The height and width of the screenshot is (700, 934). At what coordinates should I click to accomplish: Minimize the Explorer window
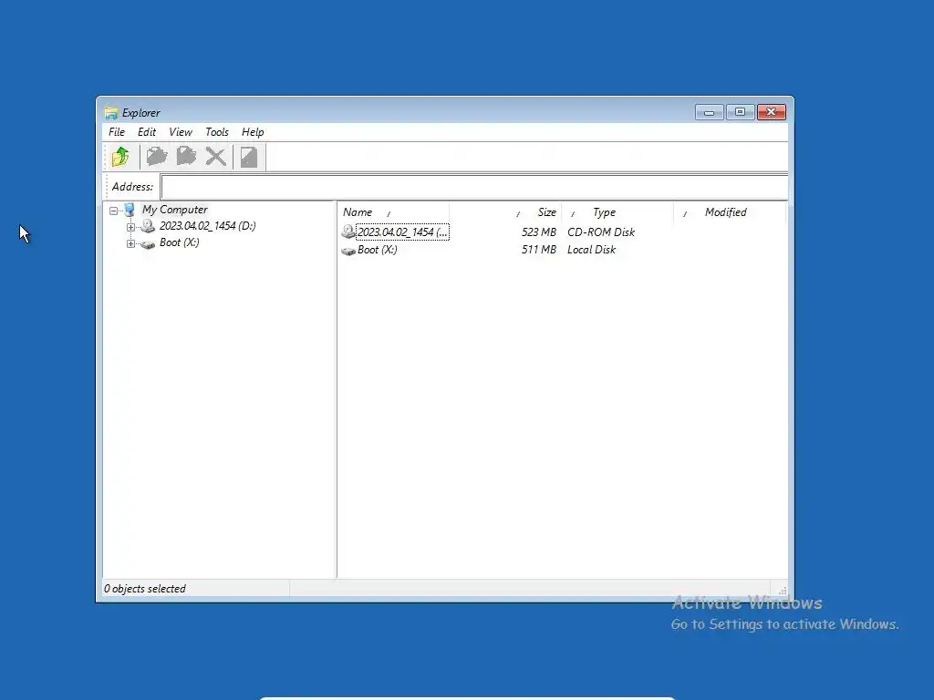709,112
